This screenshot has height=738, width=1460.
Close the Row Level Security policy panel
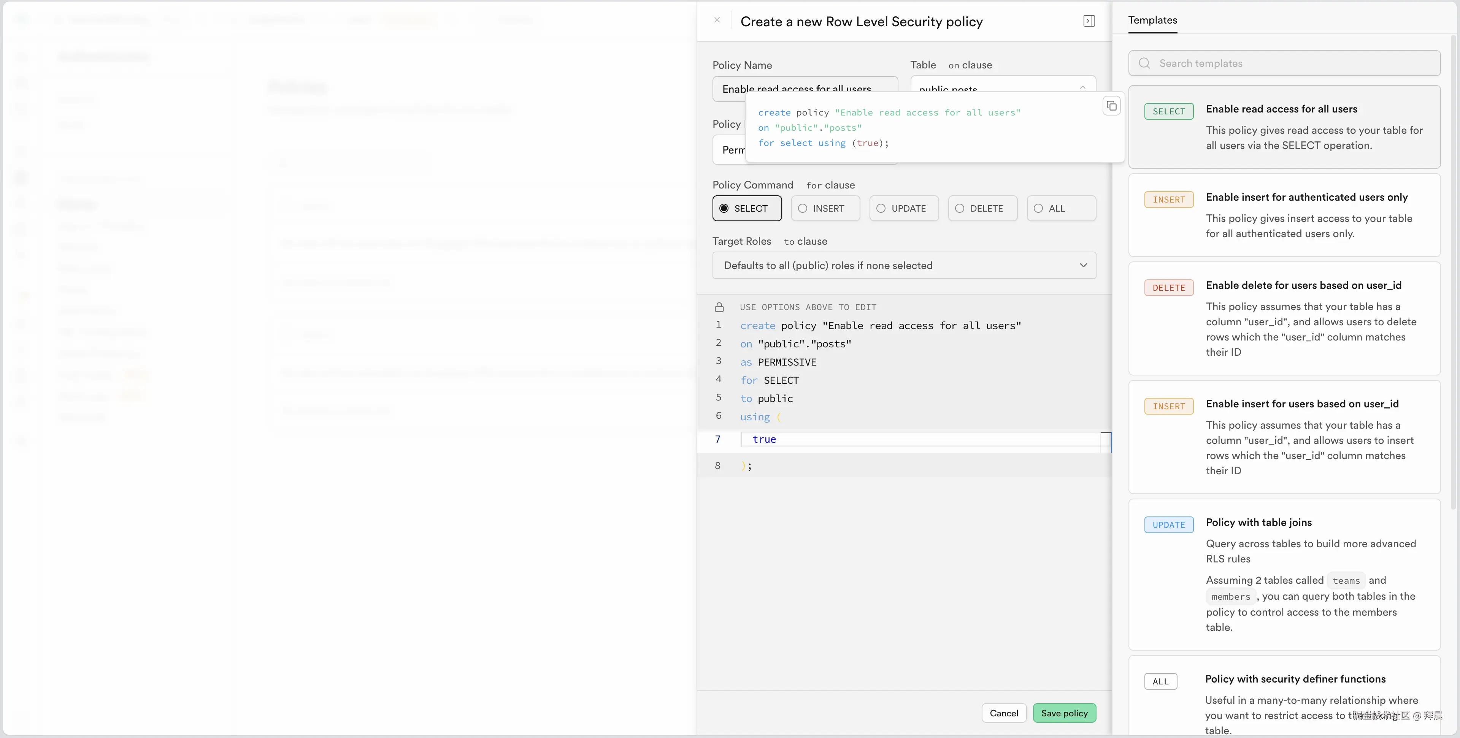pos(717,21)
